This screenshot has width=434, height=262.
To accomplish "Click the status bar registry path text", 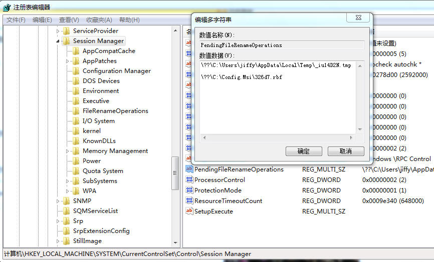I will tap(127, 254).
